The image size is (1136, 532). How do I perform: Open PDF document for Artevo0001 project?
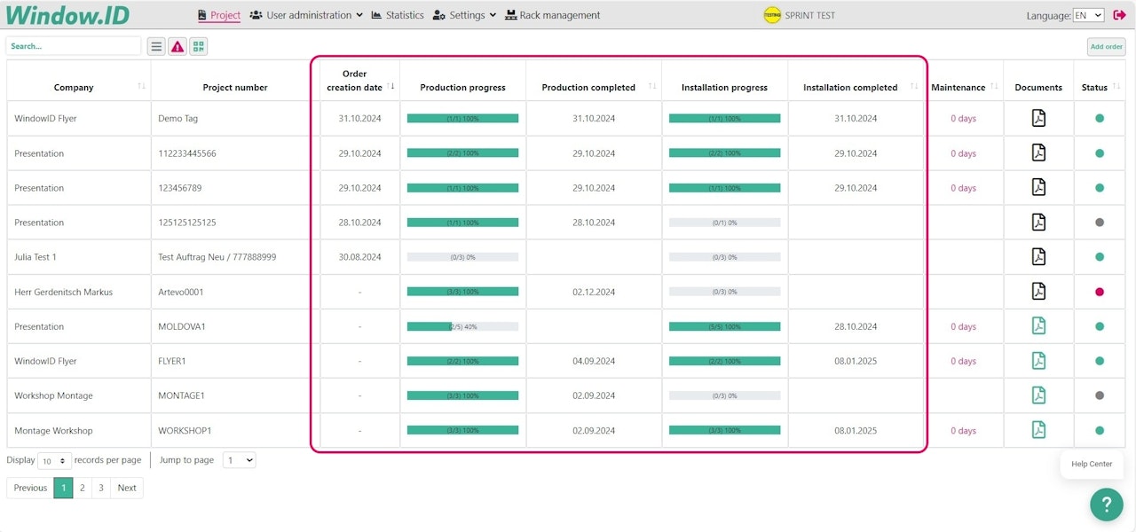[1038, 292]
